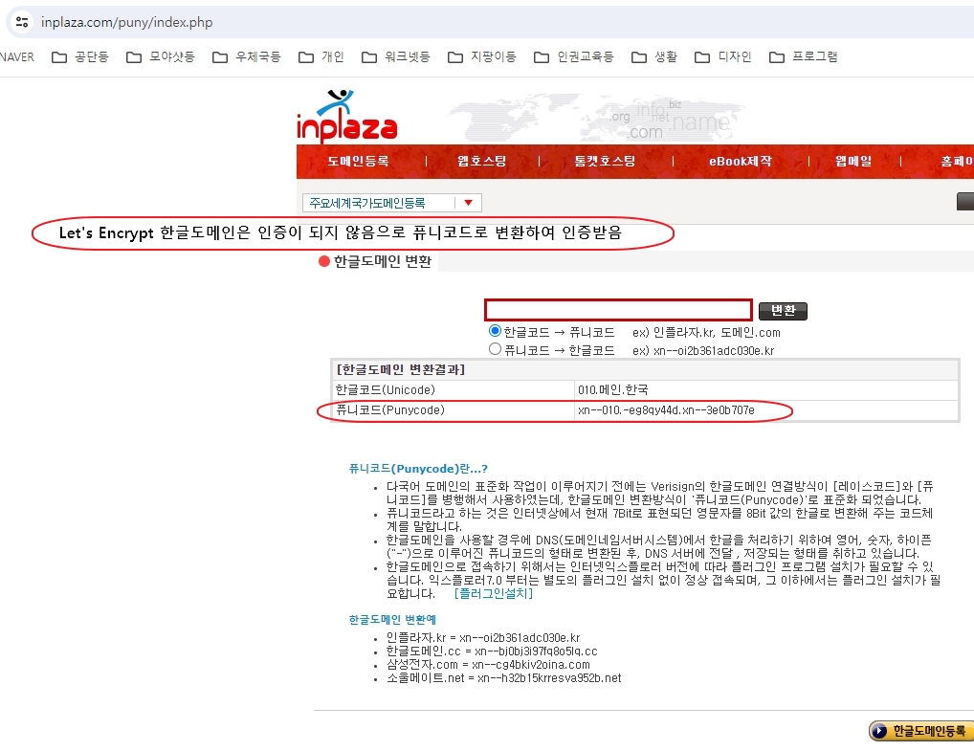Viewport: 974px width, 751px height.
Task: Click inside the domain conversion input field
Action: (617, 309)
